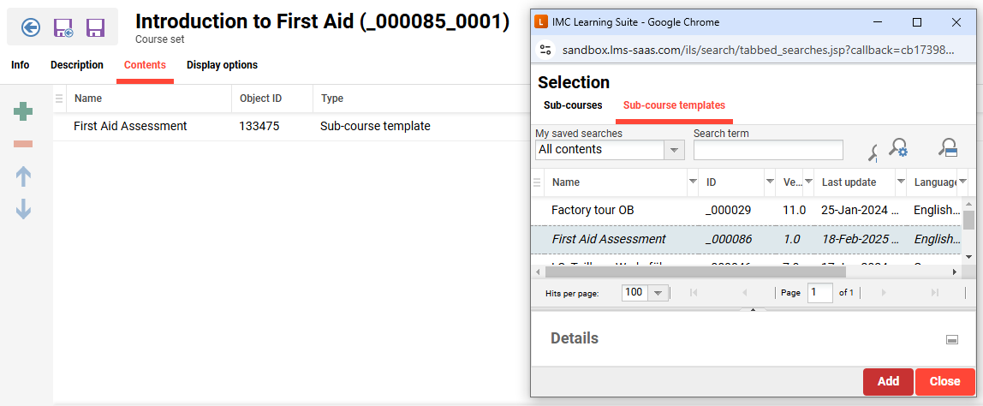Add a content item with green plus
Viewport: 983px width, 406px height.
(x=24, y=111)
